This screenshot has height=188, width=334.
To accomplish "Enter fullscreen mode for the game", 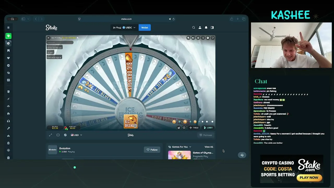I will point(51,135).
